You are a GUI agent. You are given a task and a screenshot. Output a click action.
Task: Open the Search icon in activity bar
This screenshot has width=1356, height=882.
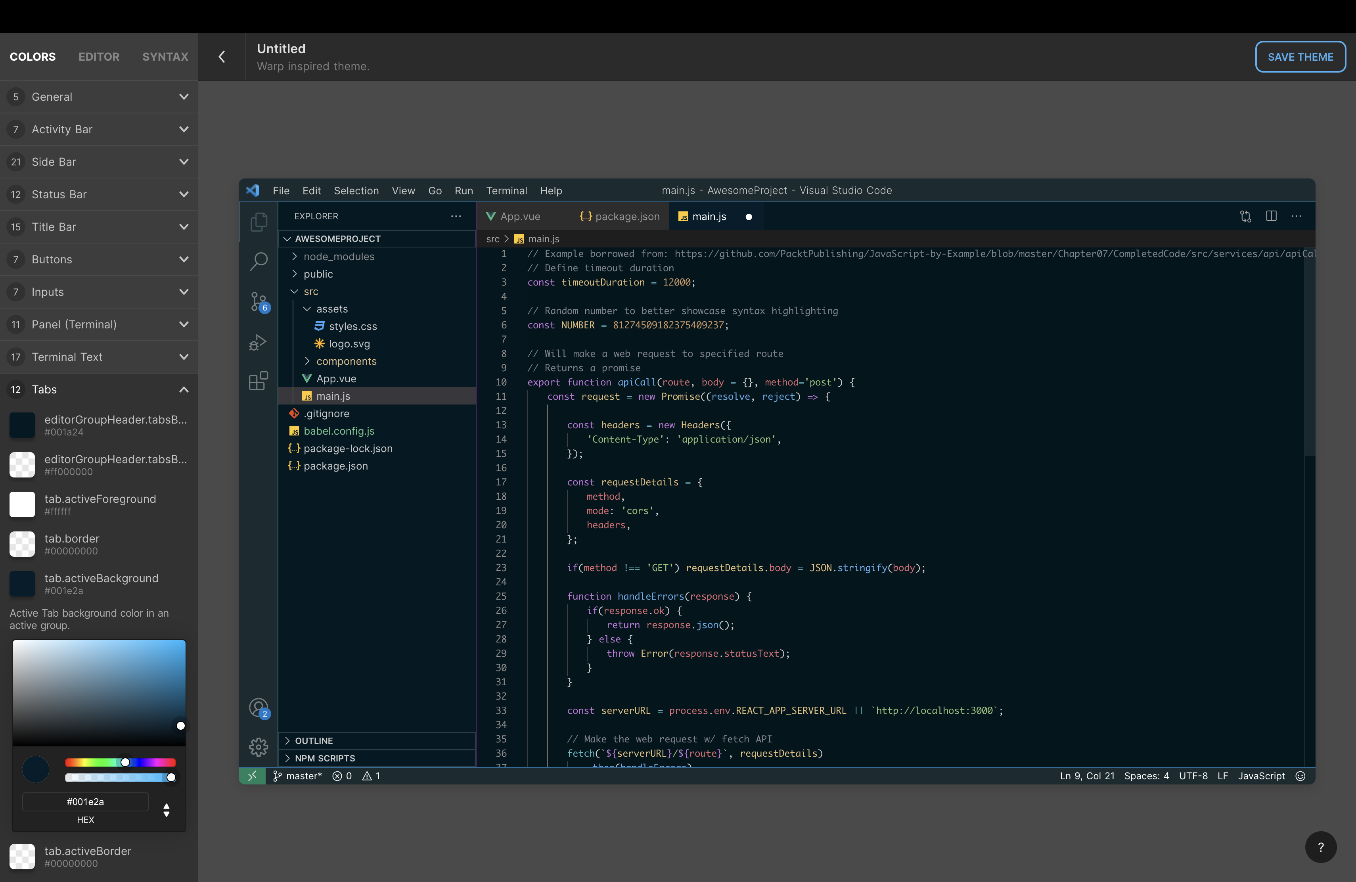point(259,261)
